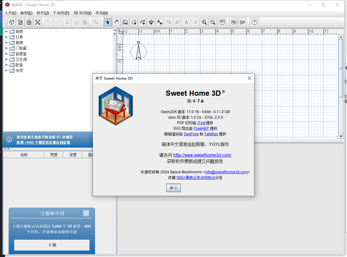Expand the 起居室 furniture category
347x257 pixels.
tap(6, 54)
